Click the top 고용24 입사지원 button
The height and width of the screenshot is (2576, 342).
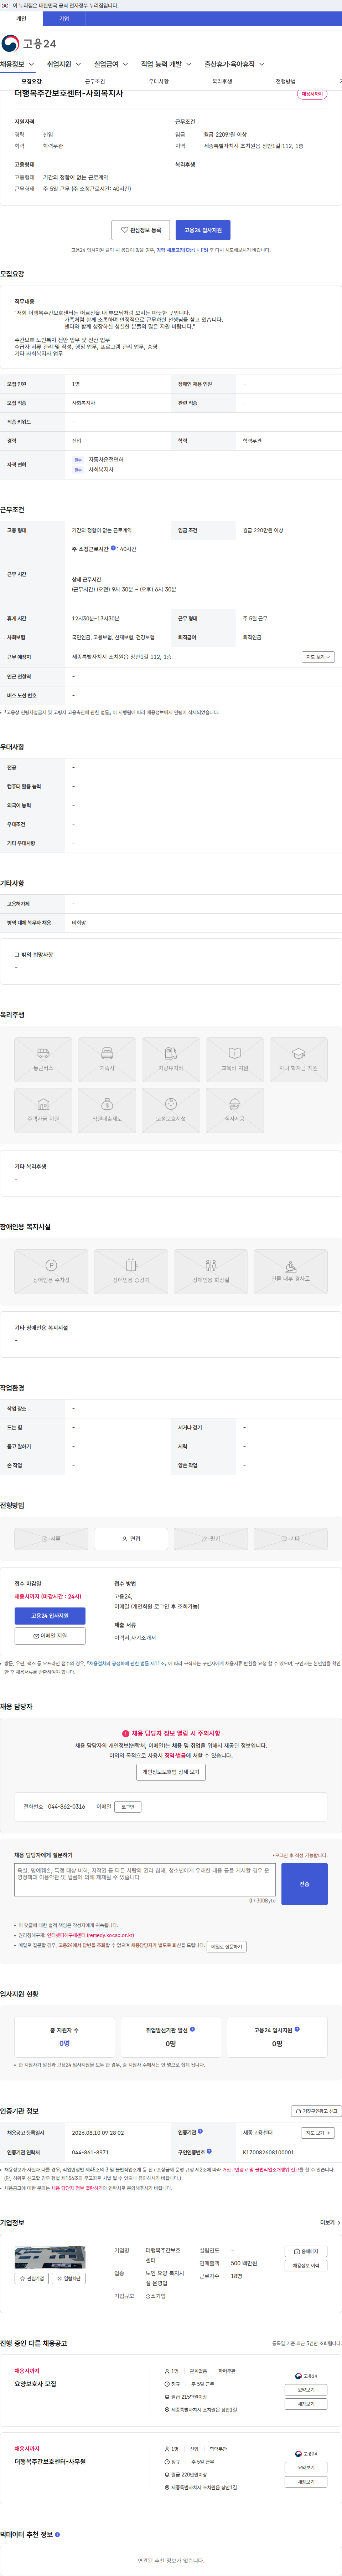[x=203, y=230]
